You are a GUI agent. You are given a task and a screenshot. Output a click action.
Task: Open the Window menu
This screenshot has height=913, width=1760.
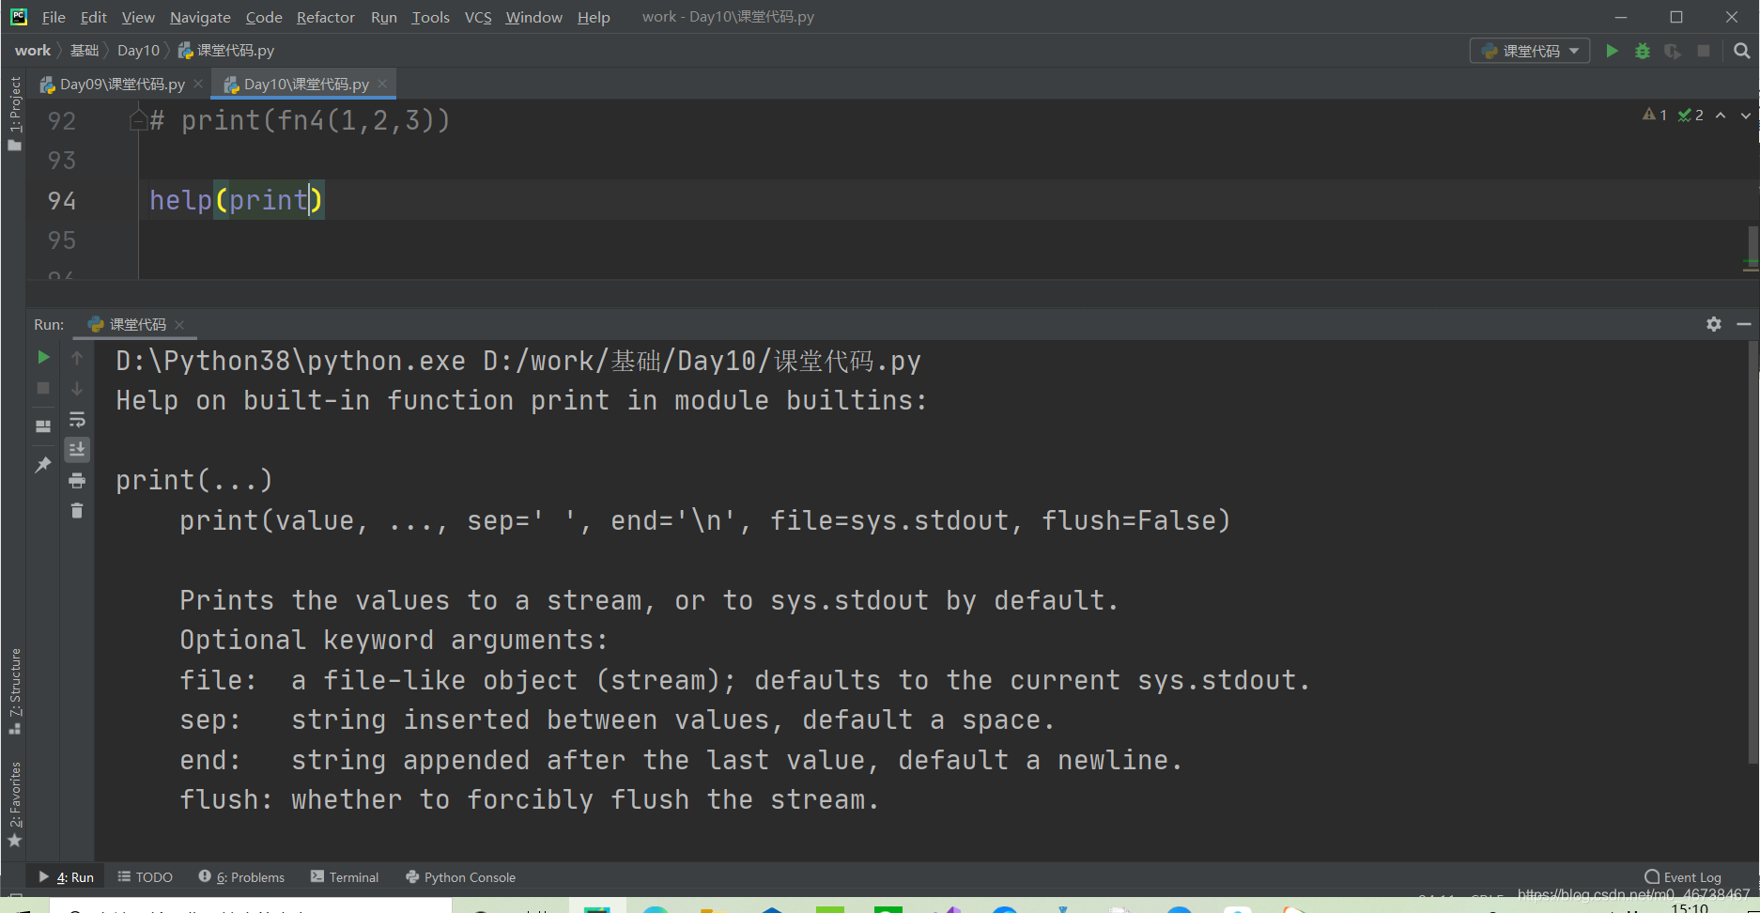533,17
